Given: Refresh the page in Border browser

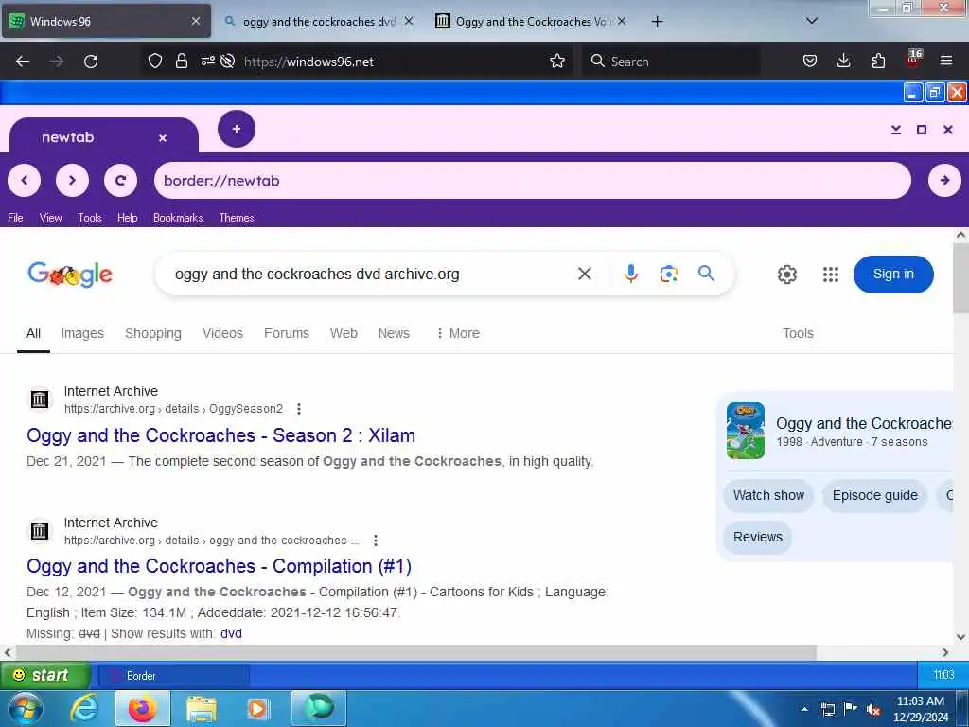Looking at the screenshot, I should (120, 180).
